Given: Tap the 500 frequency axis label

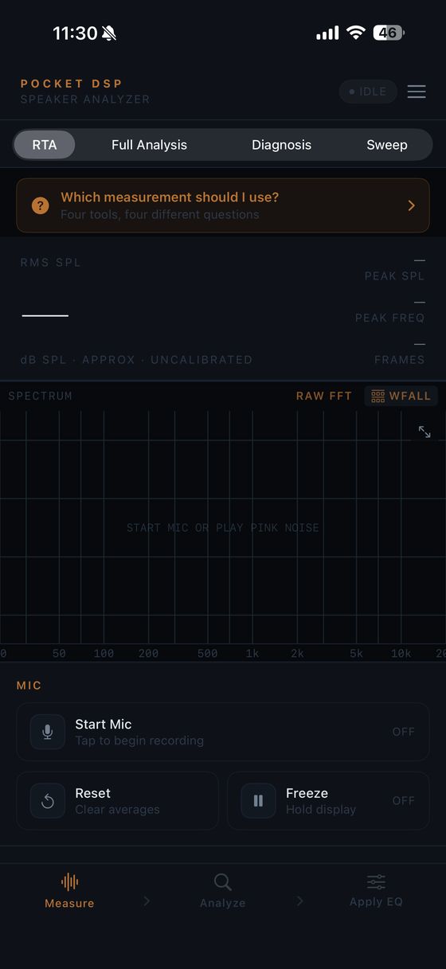Looking at the screenshot, I should [207, 654].
